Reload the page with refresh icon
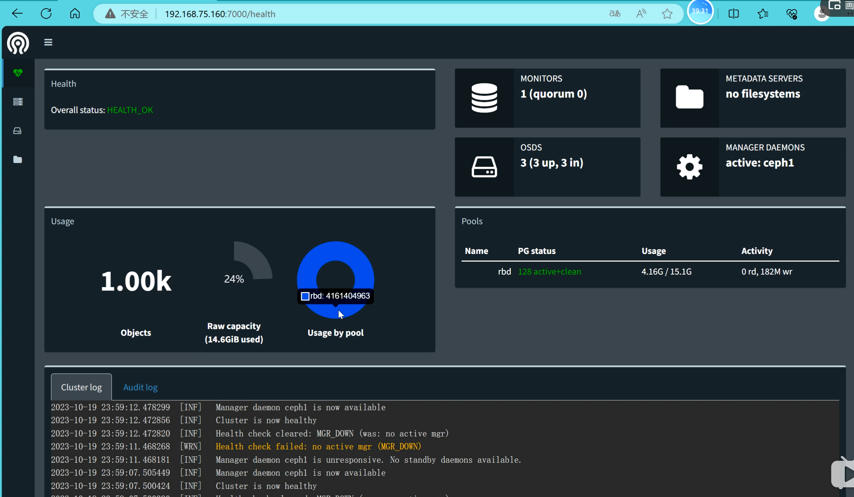854x497 pixels. pyautogui.click(x=46, y=14)
